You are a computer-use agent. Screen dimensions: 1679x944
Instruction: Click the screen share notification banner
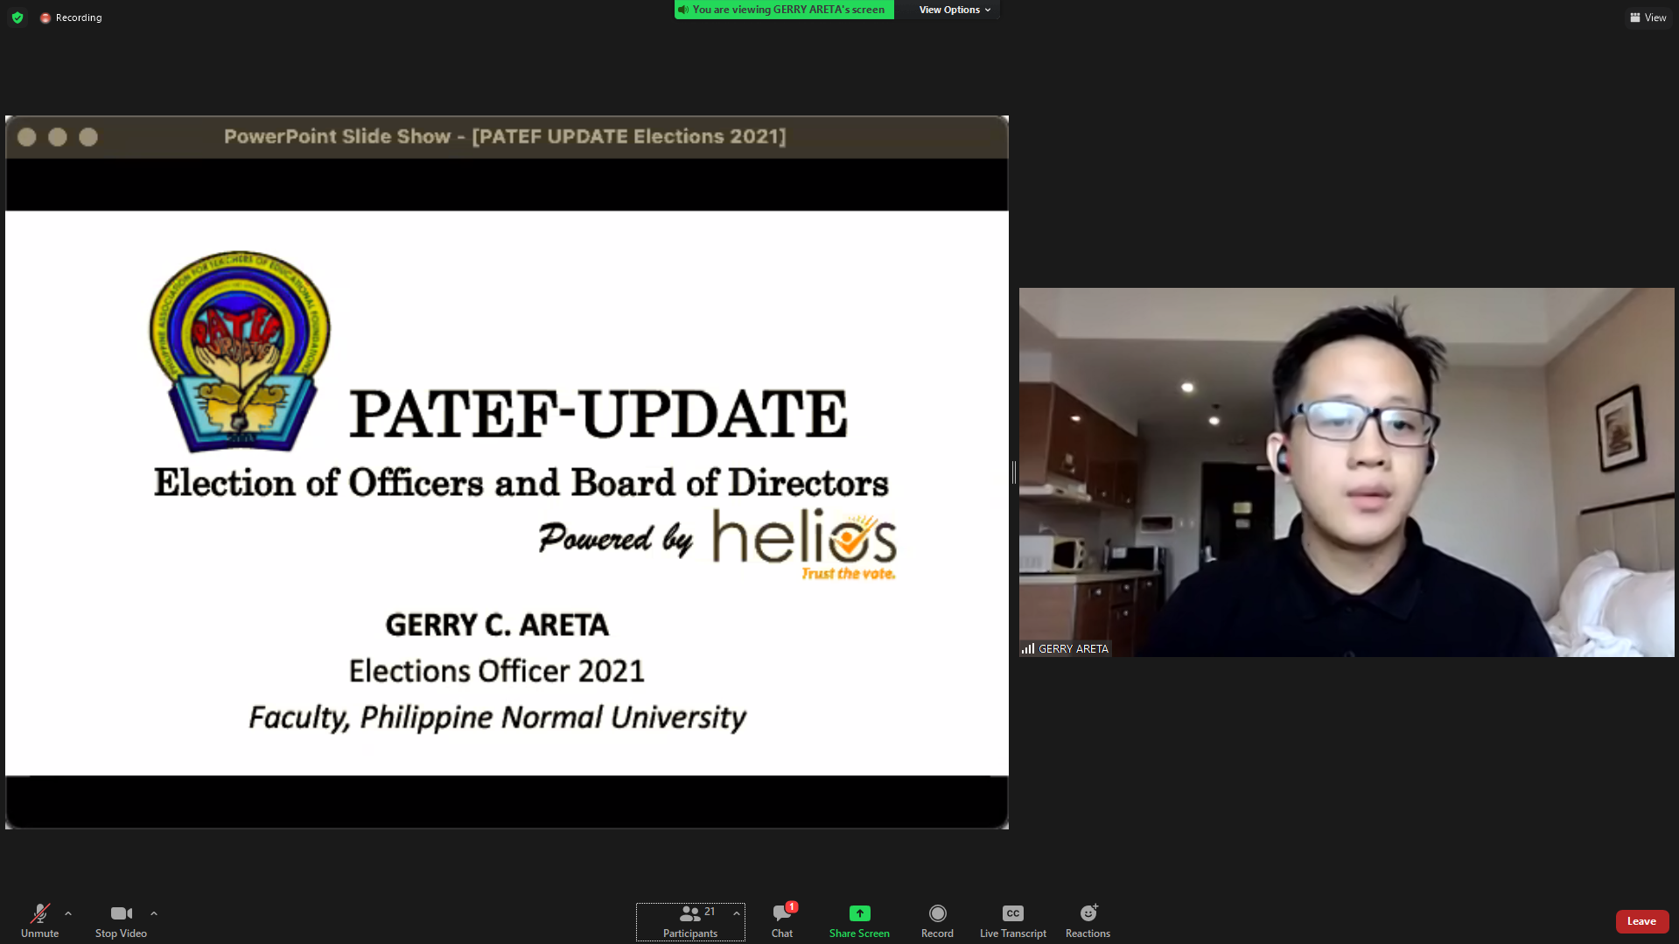point(784,10)
